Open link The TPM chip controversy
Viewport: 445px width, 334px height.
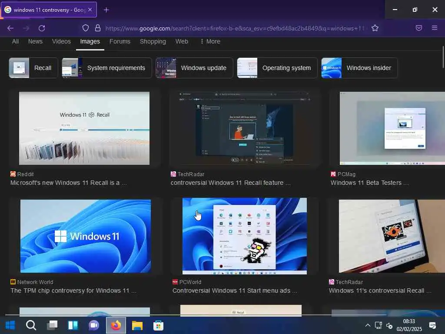73,291
